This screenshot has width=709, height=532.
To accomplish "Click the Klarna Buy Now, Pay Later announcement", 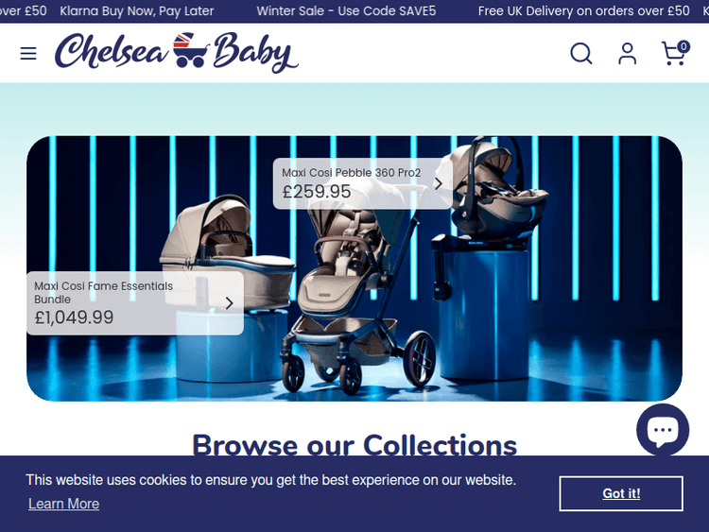I will (136, 10).
